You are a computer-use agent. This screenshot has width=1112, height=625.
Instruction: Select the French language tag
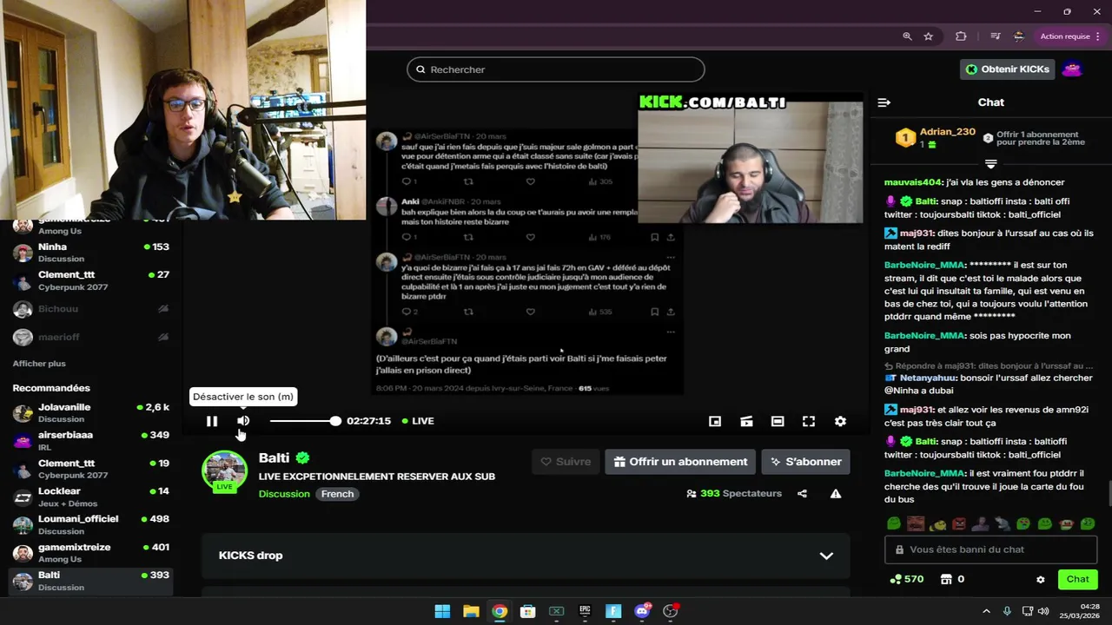338,494
